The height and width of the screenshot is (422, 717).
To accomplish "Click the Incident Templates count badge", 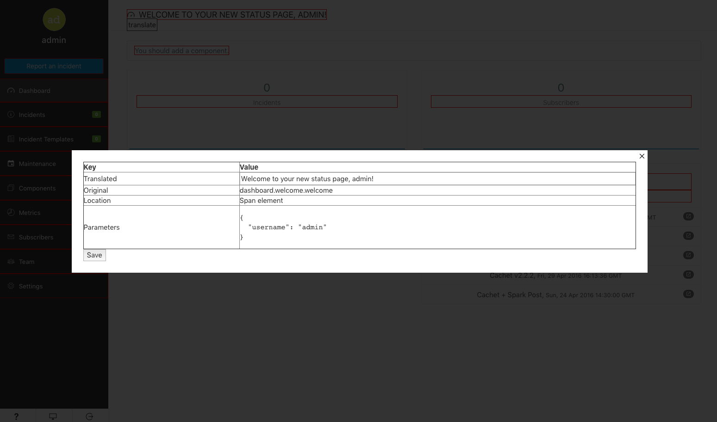I will pyautogui.click(x=96, y=139).
